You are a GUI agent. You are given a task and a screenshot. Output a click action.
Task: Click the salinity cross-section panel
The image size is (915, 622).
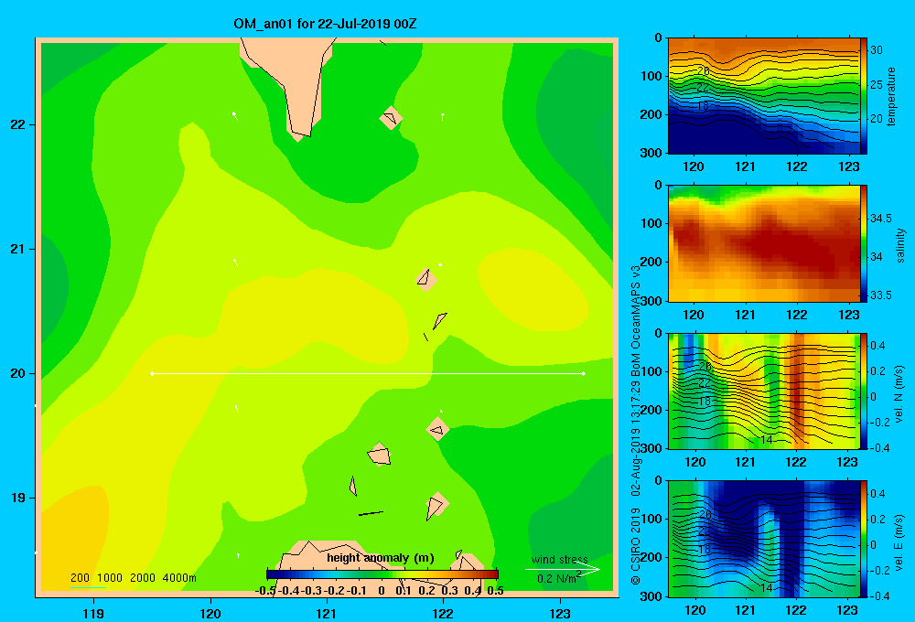coord(763,243)
